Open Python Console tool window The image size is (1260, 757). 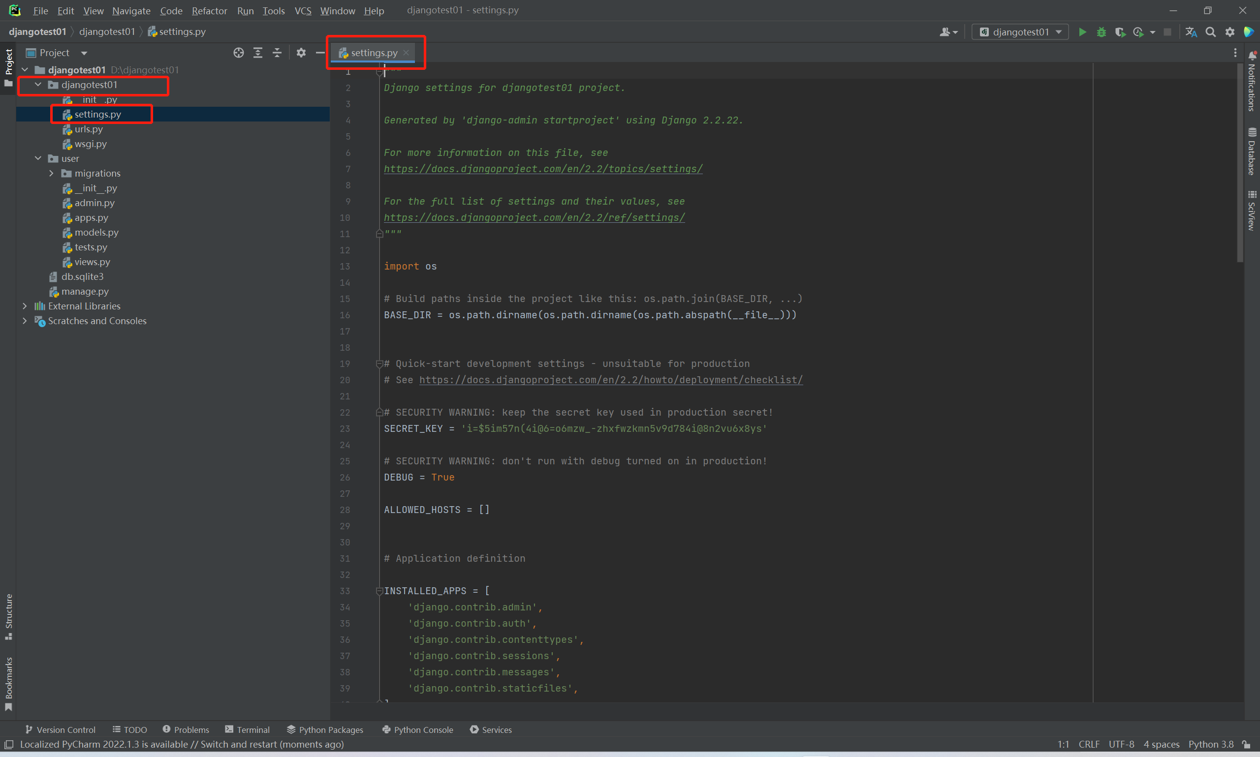tap(417, 729)
